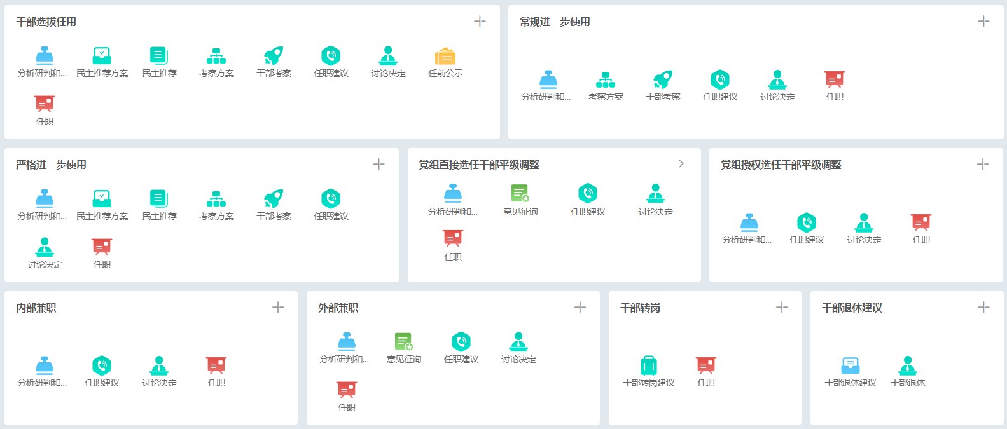The height and width of the screenshot is (429, 1007).
Task: Open 民主推荐 icon in 严格进一步使用 panel
Action: 159,199
